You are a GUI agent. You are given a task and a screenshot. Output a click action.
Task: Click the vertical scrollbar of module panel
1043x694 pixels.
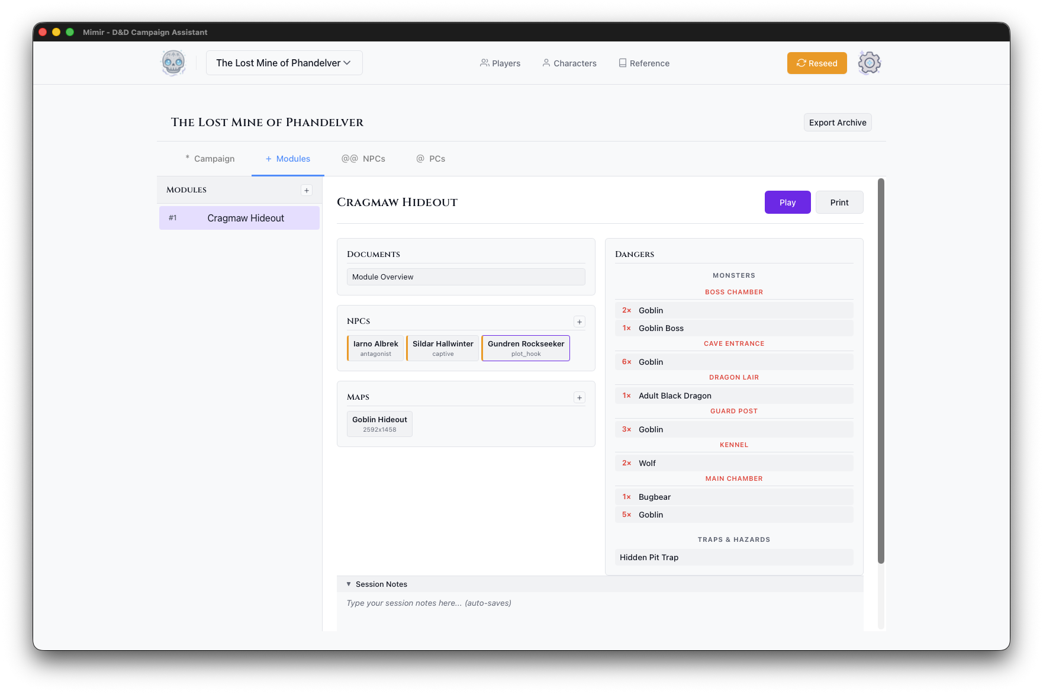(881, 370)
